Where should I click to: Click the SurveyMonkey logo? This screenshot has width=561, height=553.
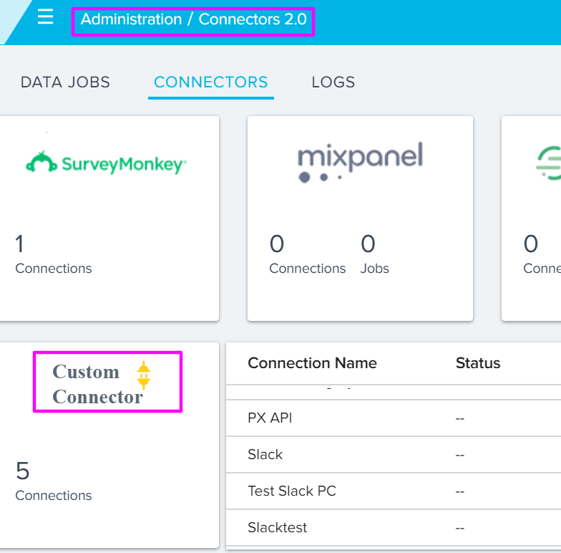tap(106, 163)
